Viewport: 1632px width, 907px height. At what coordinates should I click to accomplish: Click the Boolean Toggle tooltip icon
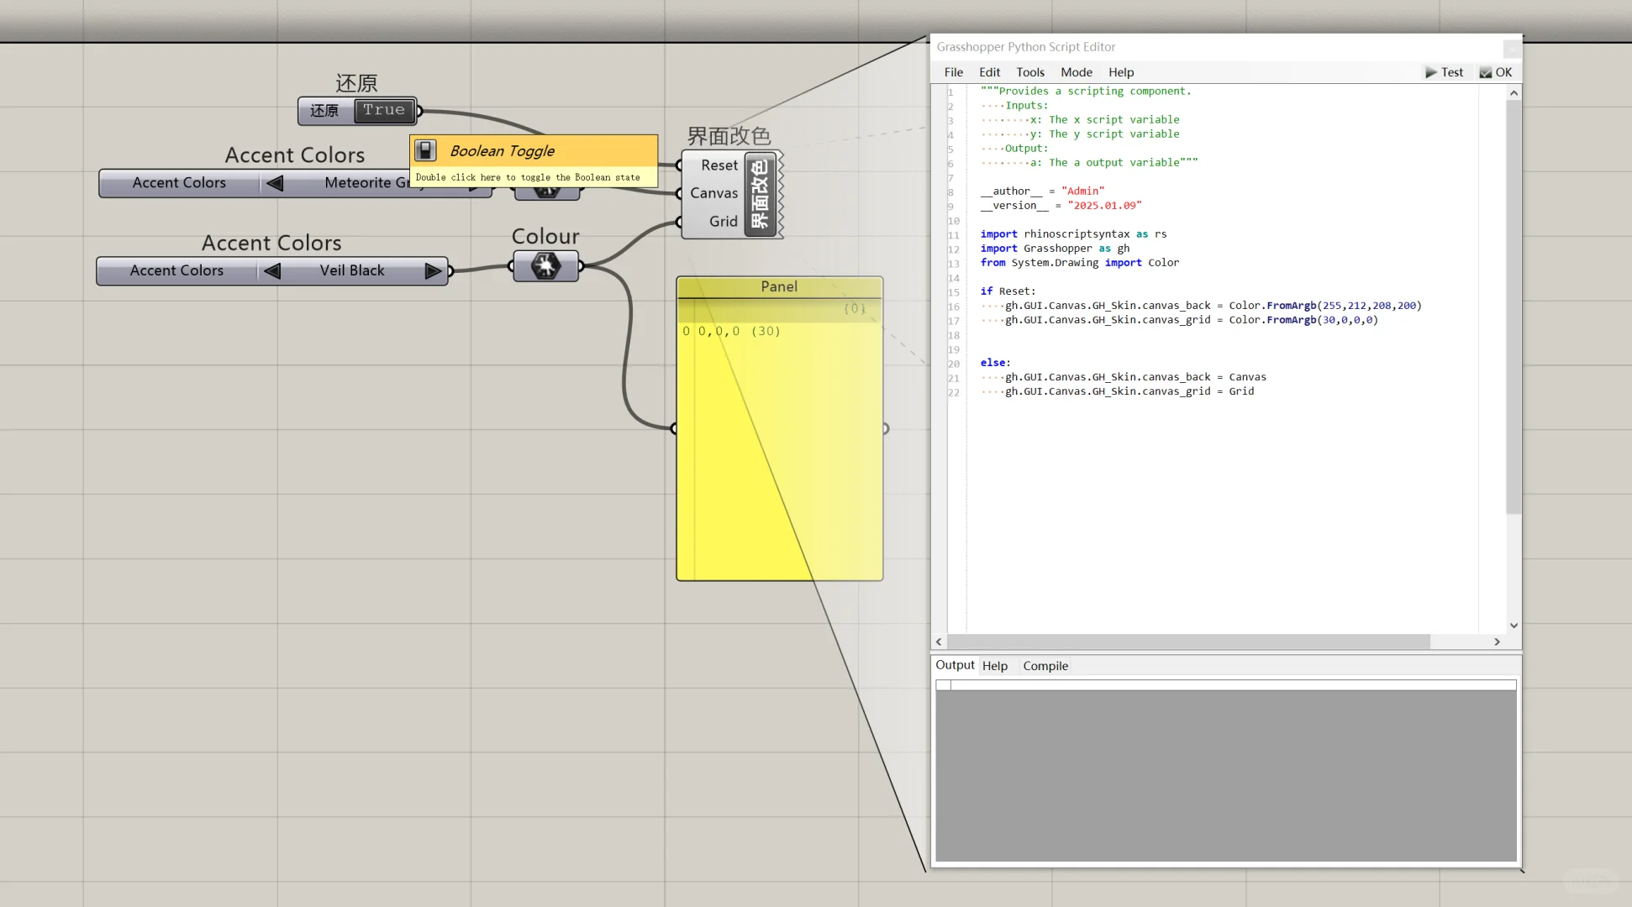pyautogui.click(x=426, y=150)
